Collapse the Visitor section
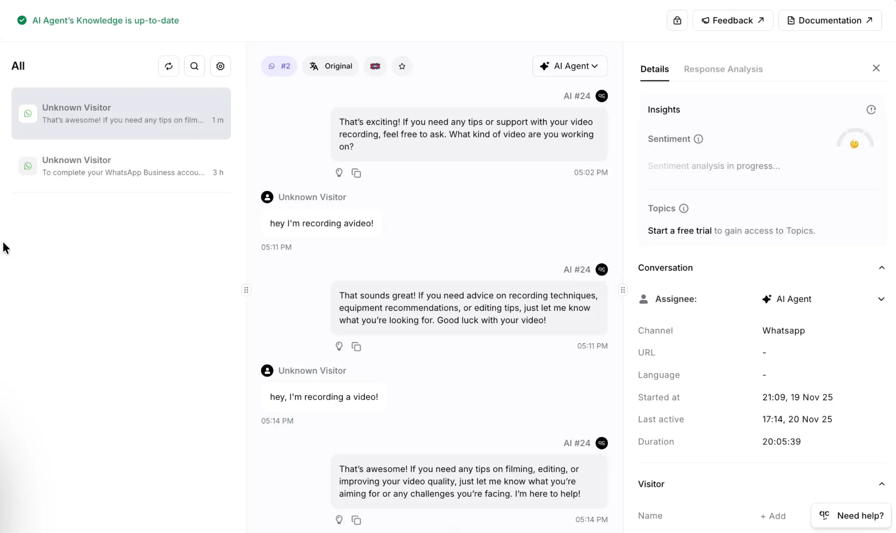The height and width of the screenshot is (533, 896). pyautogui.click(x=881, y=484)
